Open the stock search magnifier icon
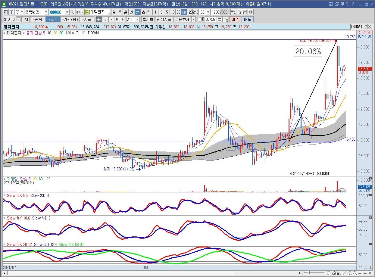Screen dimensions: 375x277 (x=72, y=12)
